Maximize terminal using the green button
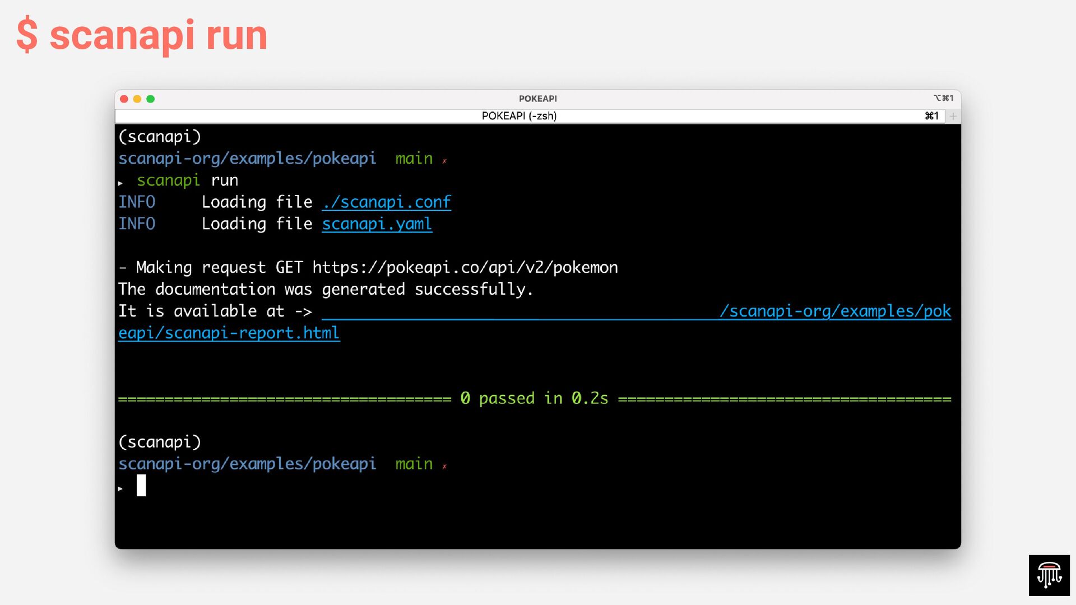 [x=150, y=99]
